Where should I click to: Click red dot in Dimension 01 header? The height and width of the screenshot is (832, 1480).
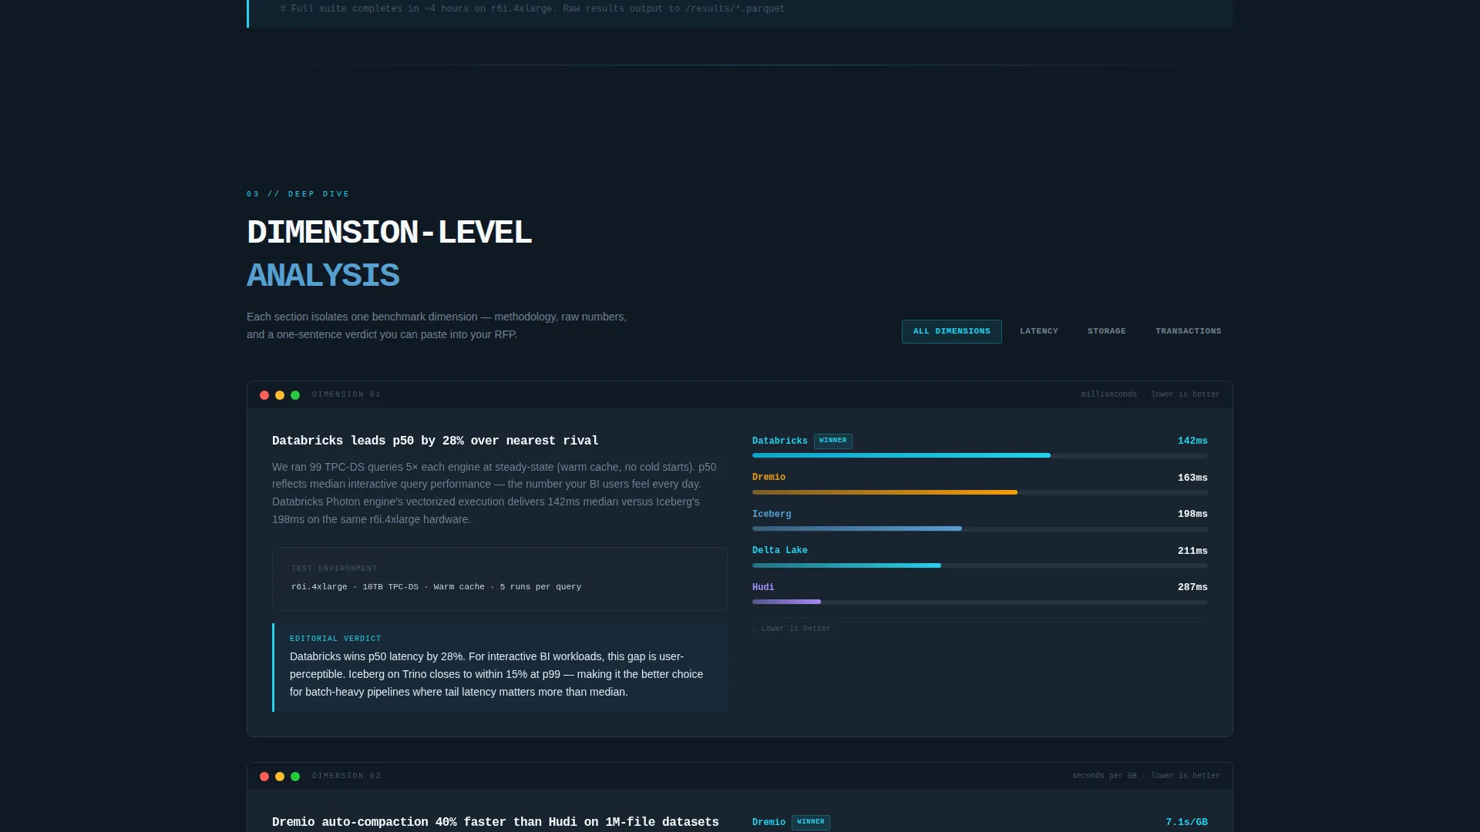(264, 395)
